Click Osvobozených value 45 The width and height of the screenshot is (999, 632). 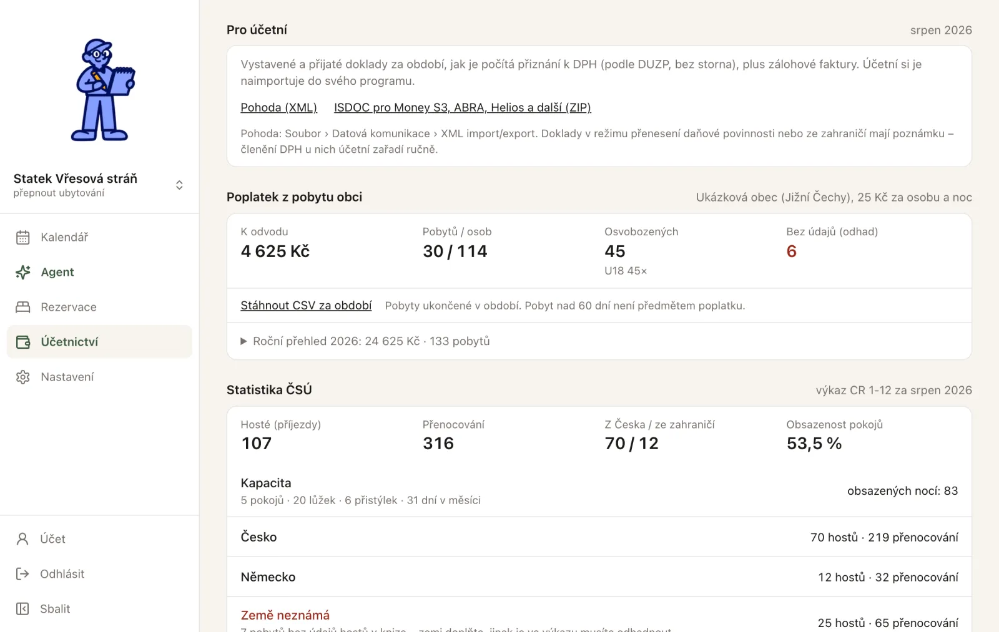click(x=615, y=251)
